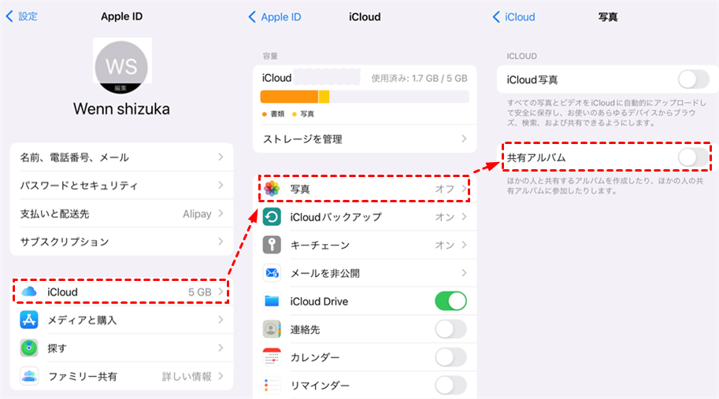Tap the iCloud storage usage bar

(x=365, y=97)
